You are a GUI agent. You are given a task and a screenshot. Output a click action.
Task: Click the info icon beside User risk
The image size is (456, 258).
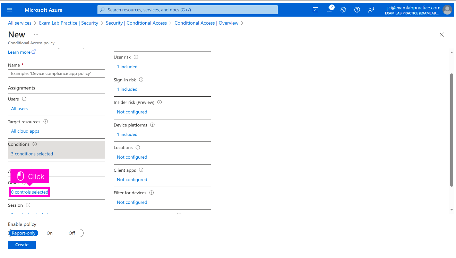[x=136, y=57]
